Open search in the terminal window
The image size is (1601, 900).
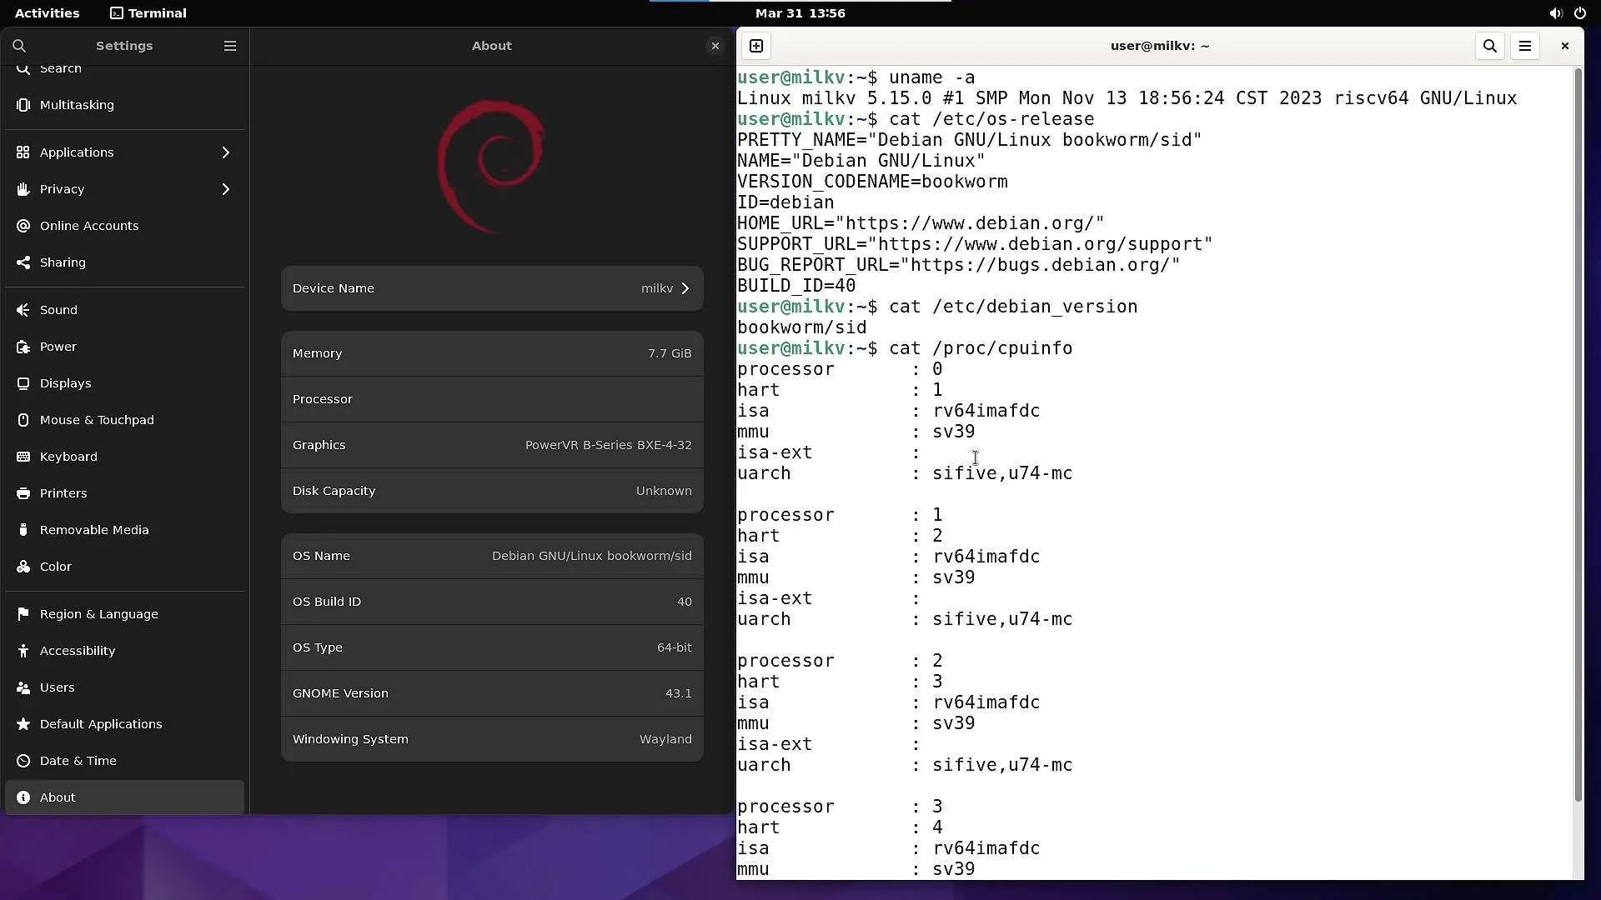pos(1489,46)
